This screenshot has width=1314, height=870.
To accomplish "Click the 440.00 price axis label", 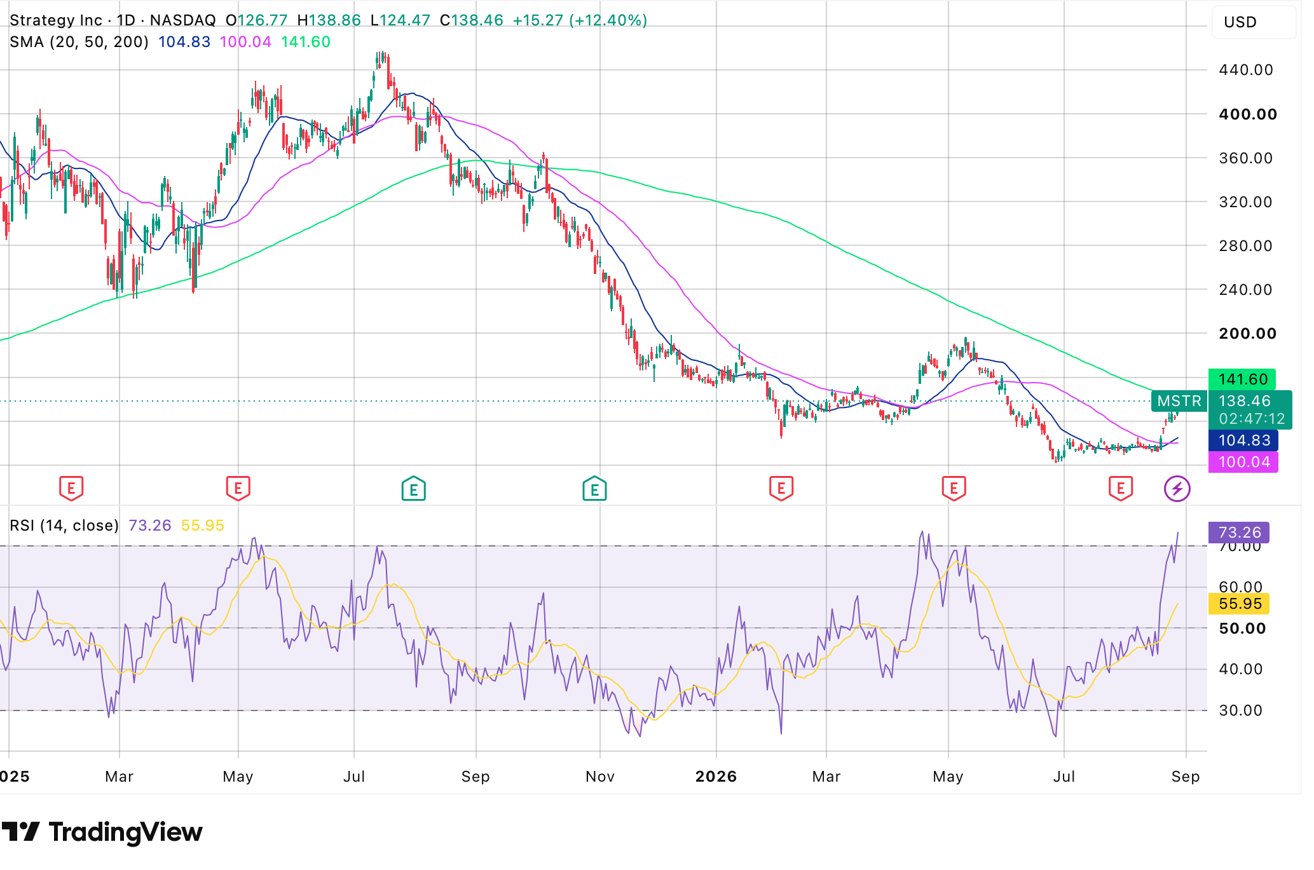I will coord(1246,70).
